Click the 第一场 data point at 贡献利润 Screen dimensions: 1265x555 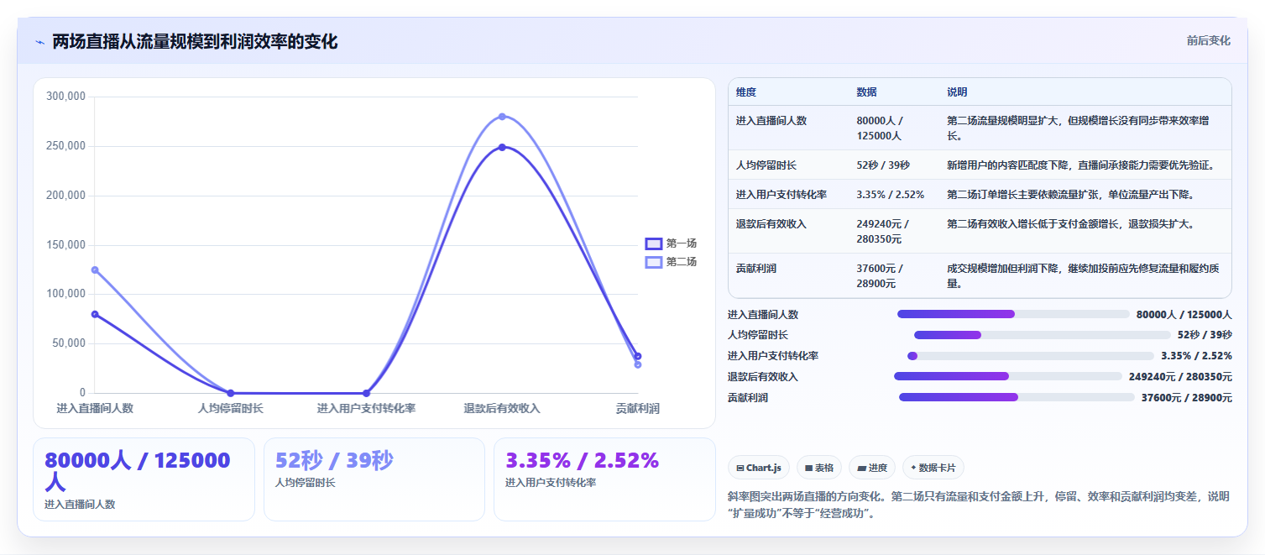coord(638,356)
